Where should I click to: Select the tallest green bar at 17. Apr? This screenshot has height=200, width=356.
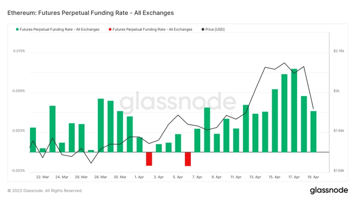[294, 110]
